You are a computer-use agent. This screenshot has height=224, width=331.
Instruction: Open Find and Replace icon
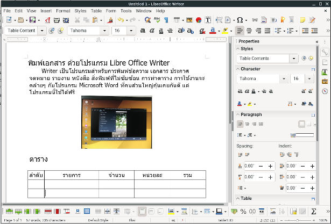pos(147,20)
